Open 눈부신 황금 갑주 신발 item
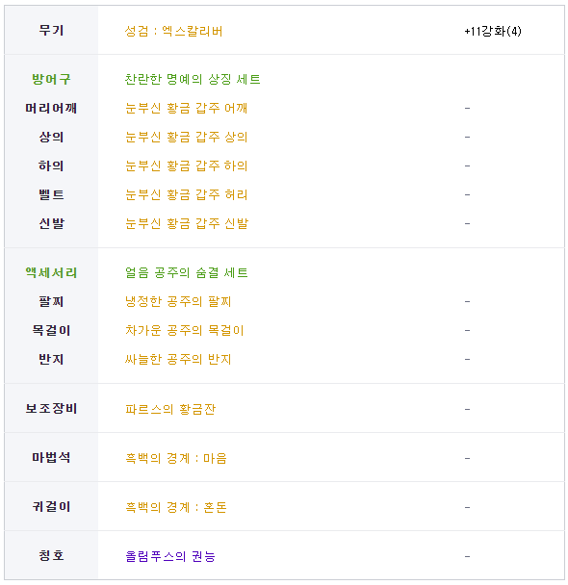 click(x=186, y=223)
